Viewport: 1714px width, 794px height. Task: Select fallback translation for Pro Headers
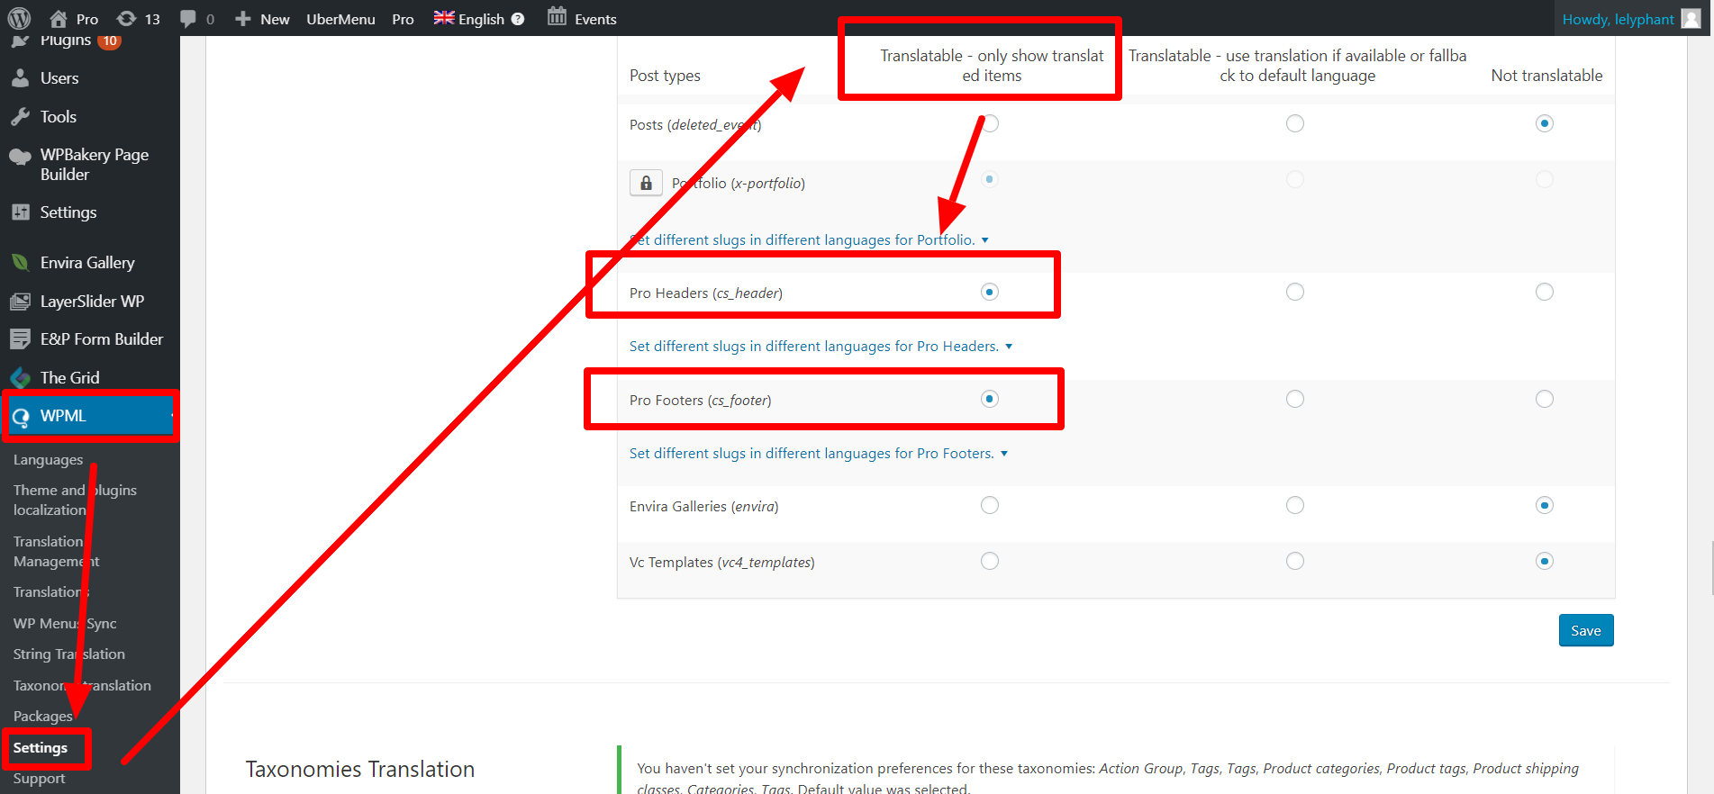tap(1295, 292)
